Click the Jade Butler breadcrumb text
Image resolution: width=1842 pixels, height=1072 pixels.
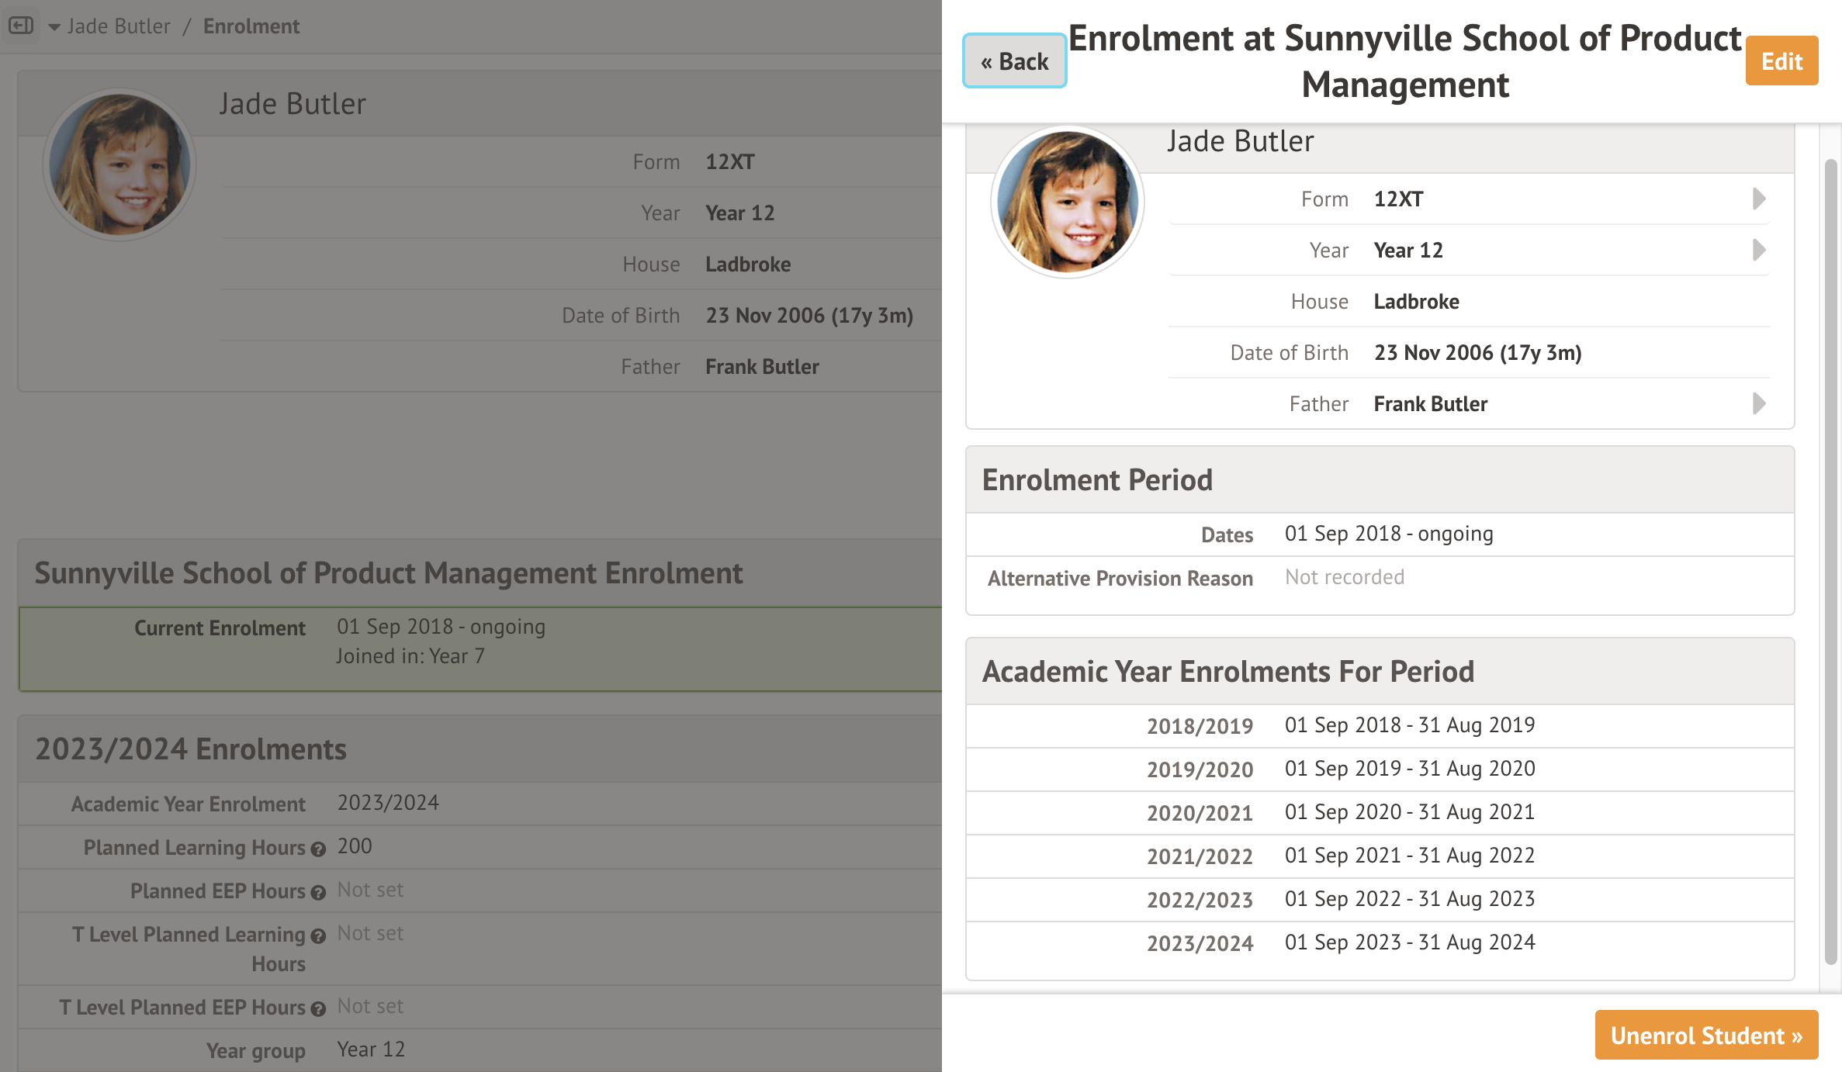tap(119, 26)
